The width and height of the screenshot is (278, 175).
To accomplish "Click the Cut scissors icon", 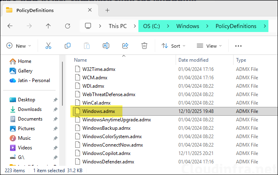I will tap(48, 46).
